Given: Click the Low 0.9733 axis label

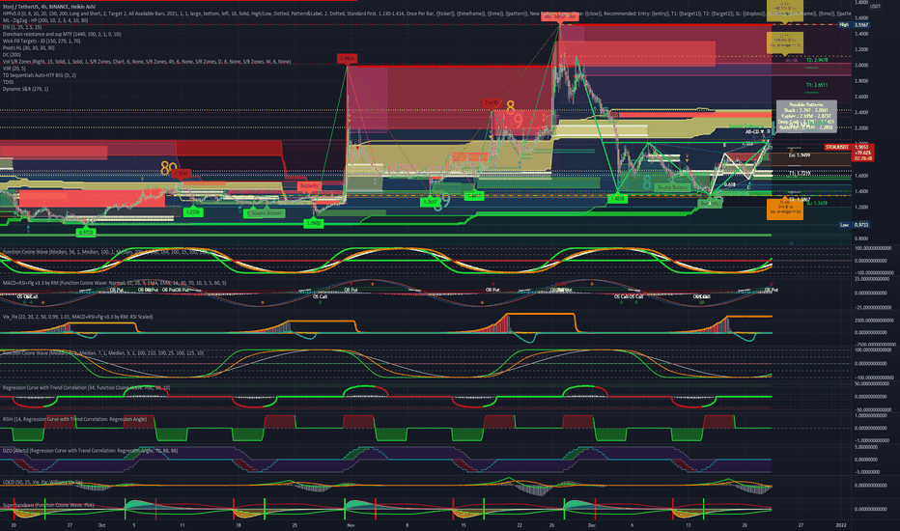Looking at the screenshot, I should [854, 225].
